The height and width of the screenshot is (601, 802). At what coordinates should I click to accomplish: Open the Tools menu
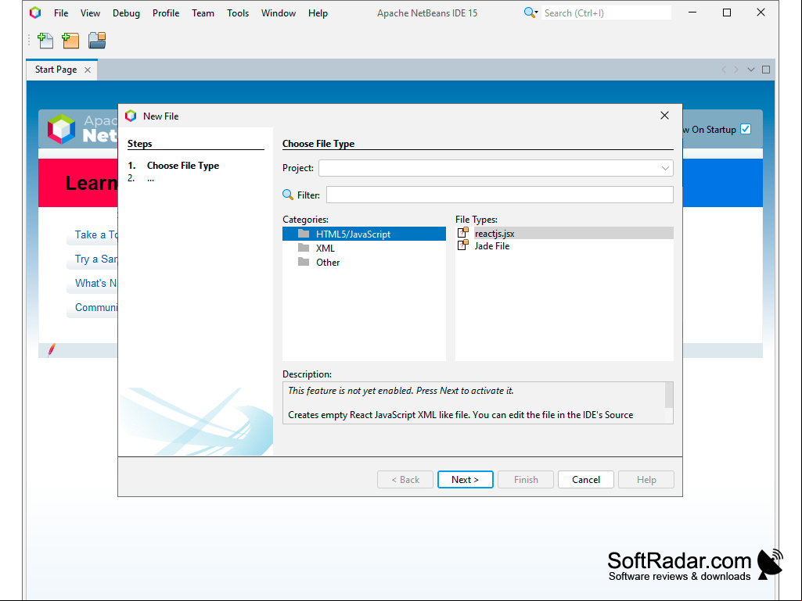coord(238,13)
